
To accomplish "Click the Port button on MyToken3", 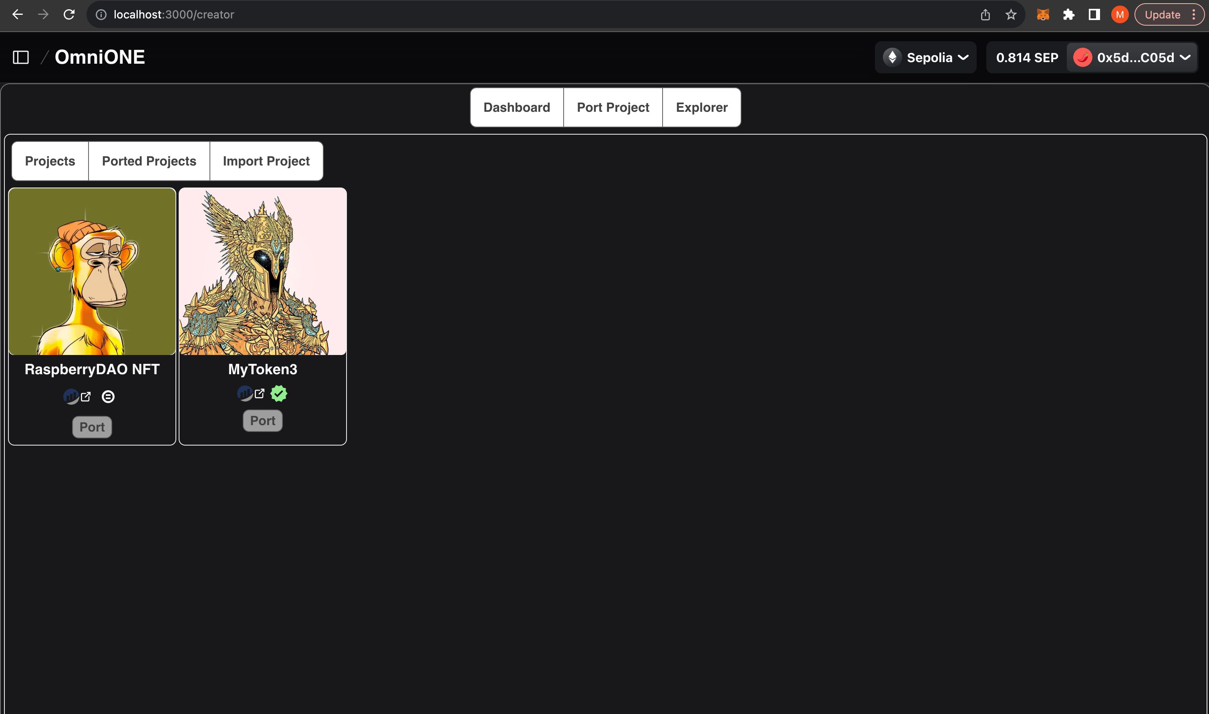I will (x=262, y=421).
